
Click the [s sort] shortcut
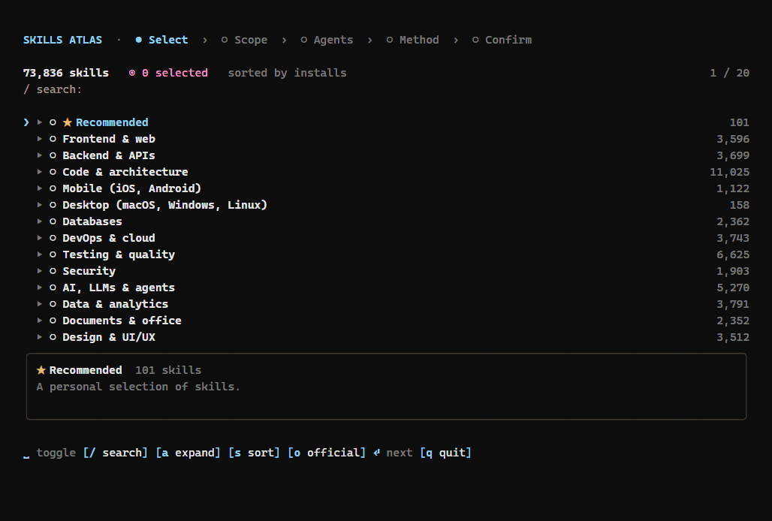254,453
